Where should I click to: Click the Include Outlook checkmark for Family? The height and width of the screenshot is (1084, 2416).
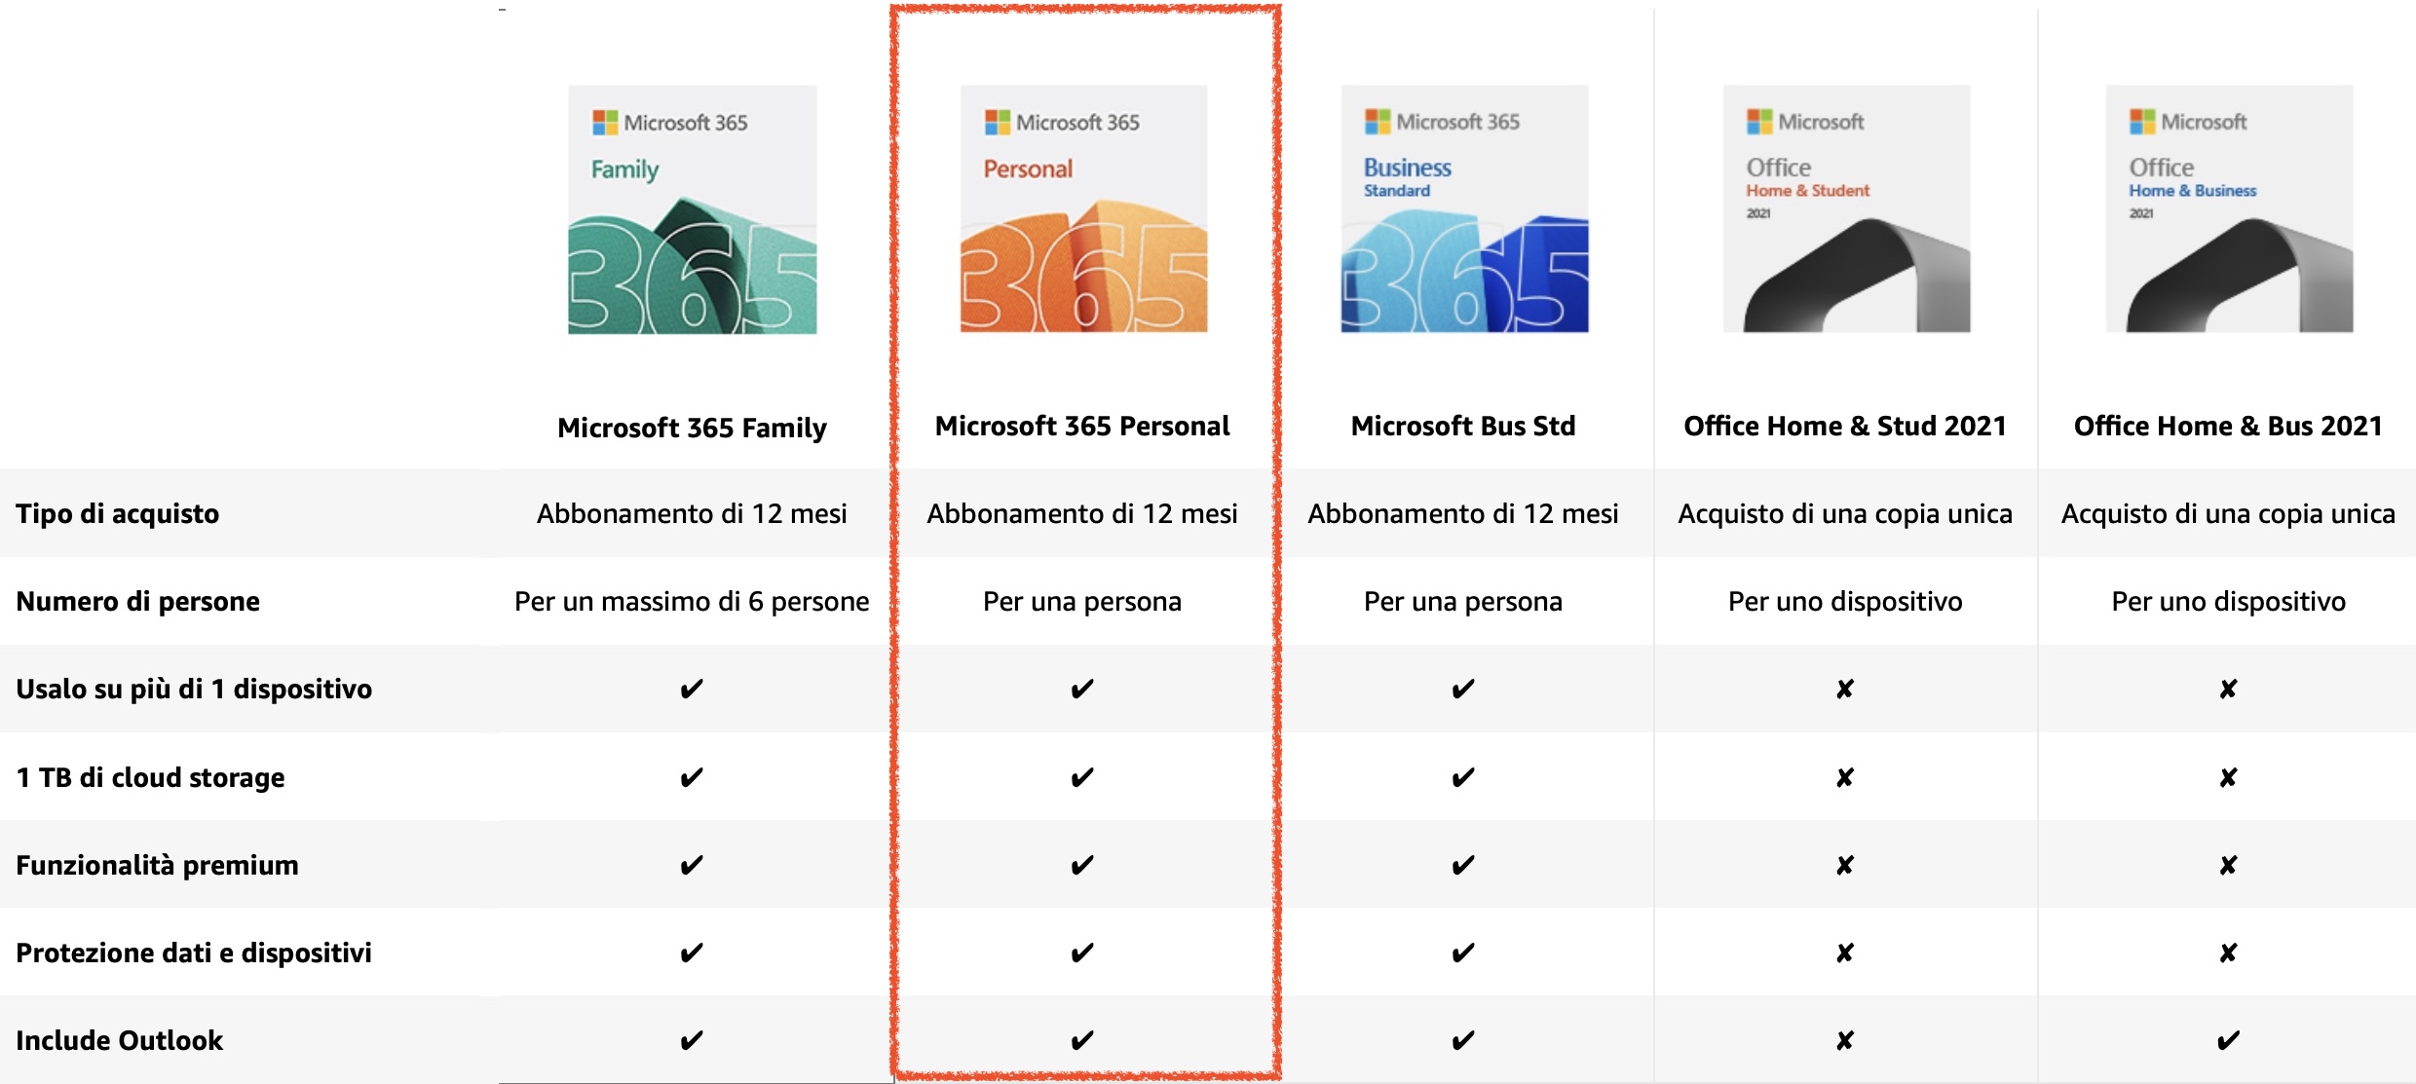click(x=692, y=1040)
